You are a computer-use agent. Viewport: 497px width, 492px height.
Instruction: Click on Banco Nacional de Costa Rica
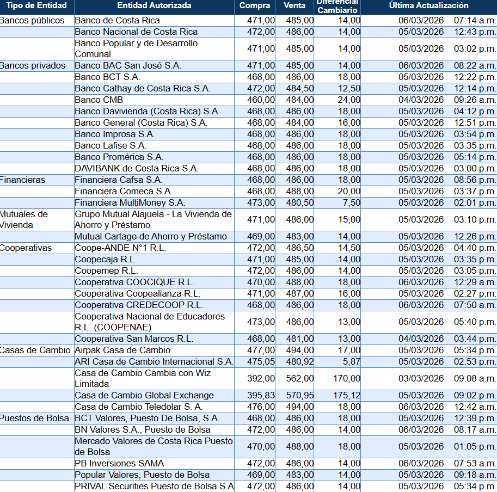[x=136, y=32]
